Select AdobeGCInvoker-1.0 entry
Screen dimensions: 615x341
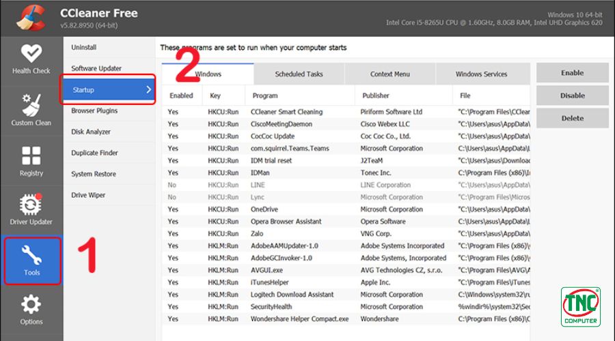tap(346, 258)
